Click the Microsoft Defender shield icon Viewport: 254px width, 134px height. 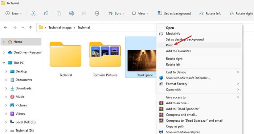[161, 78]
